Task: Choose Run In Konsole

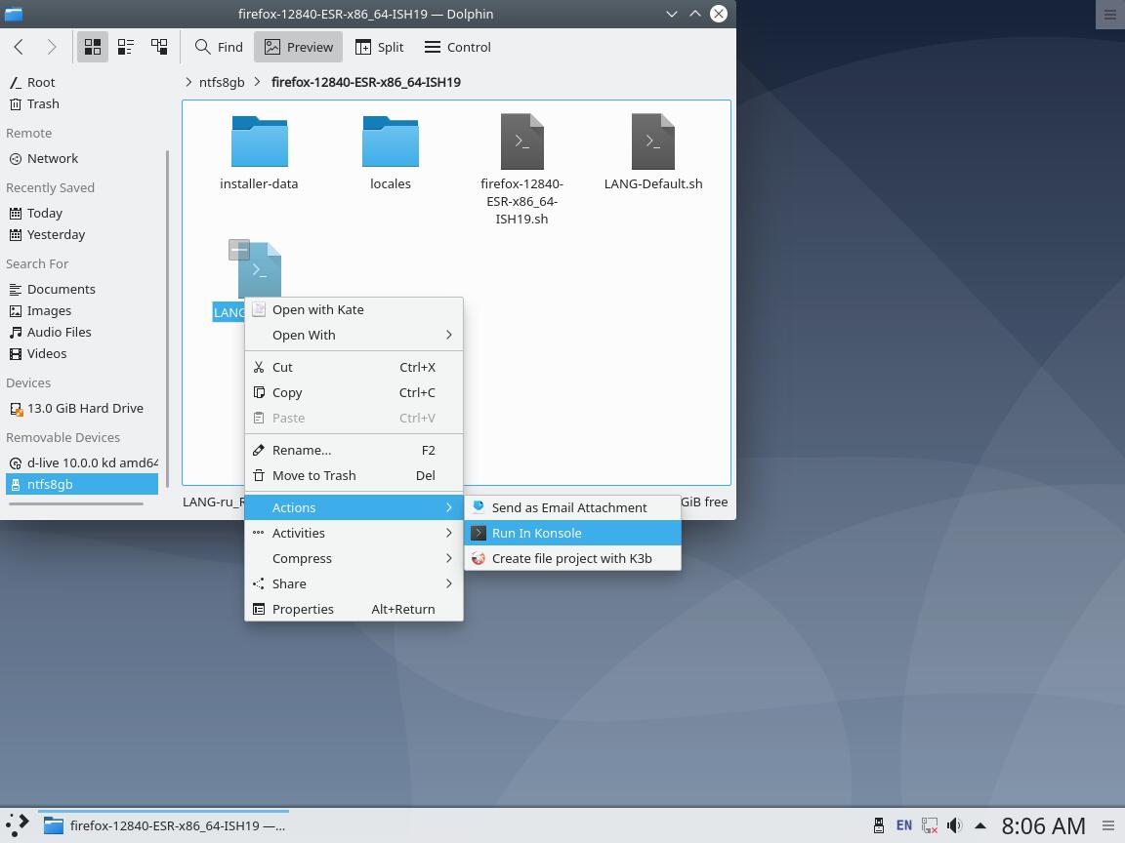Action: click(572, 533)
